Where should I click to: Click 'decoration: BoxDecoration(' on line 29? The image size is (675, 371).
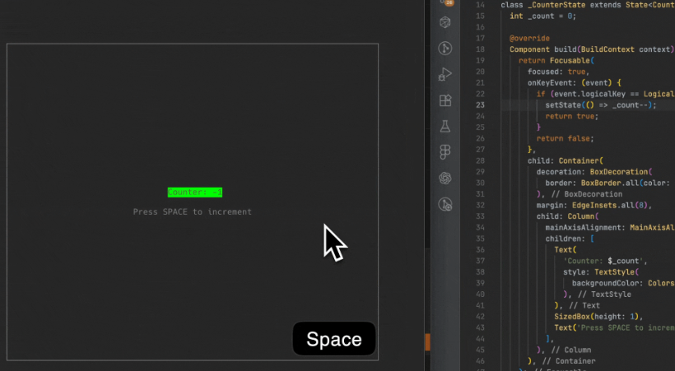594,172
